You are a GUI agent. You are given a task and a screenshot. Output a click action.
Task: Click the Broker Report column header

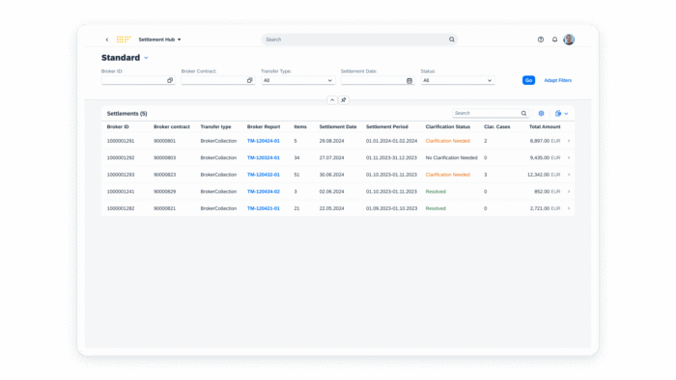tap(264, 127)
